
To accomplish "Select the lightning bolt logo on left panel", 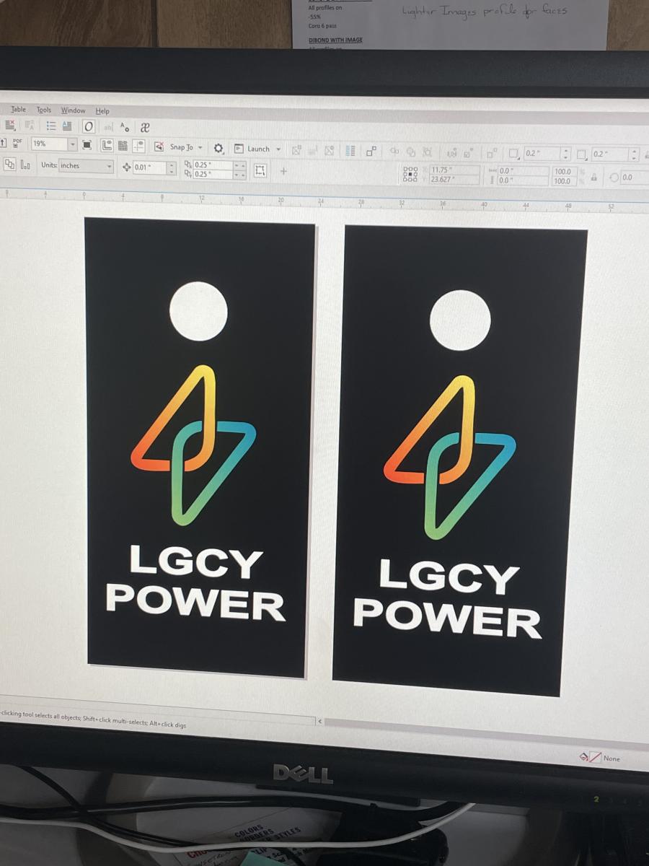I will click(x=193, y=445).
